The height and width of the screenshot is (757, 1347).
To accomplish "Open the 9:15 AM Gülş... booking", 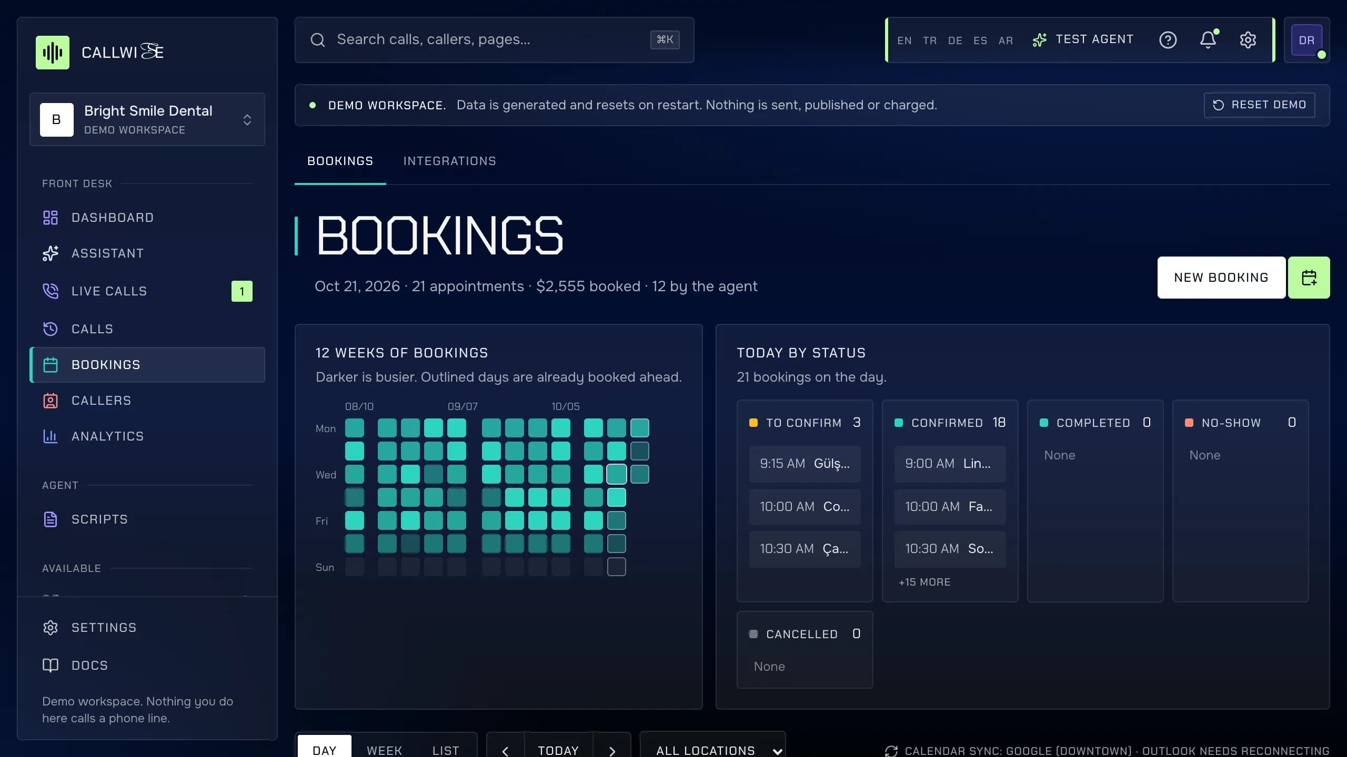I will tap(805, 464).
